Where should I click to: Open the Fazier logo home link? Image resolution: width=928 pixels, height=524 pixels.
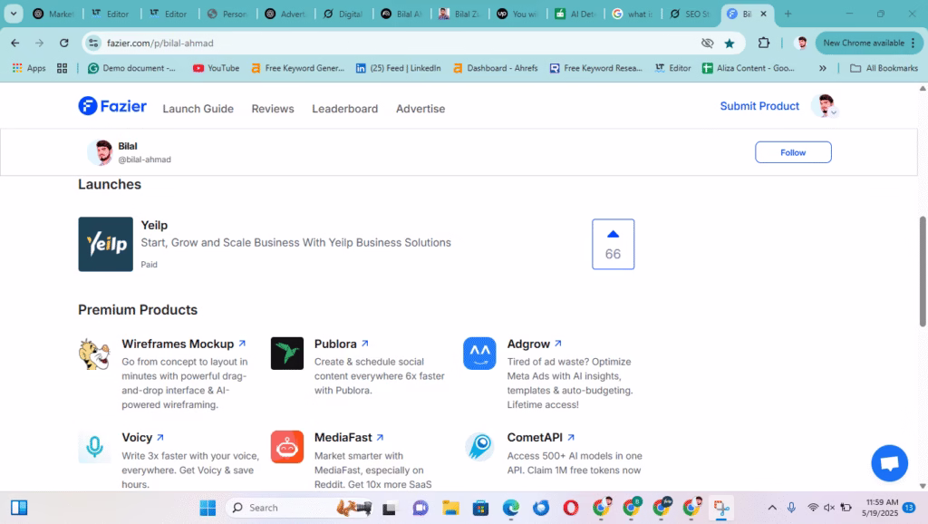click(112, 106)
